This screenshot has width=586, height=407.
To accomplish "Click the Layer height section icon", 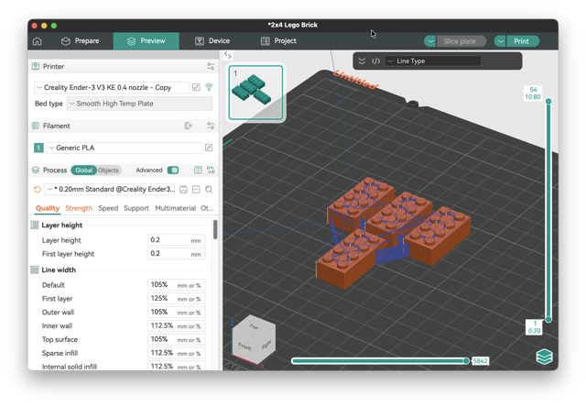I will point(35,225).
